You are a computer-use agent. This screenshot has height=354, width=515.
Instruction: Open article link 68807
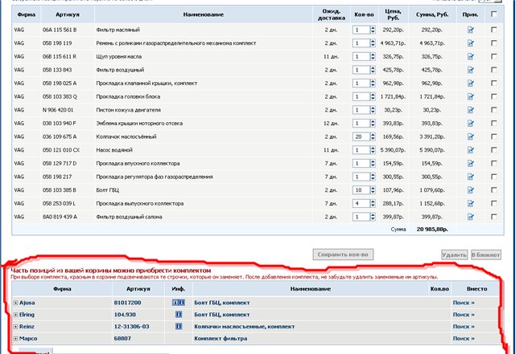(122, 339)
